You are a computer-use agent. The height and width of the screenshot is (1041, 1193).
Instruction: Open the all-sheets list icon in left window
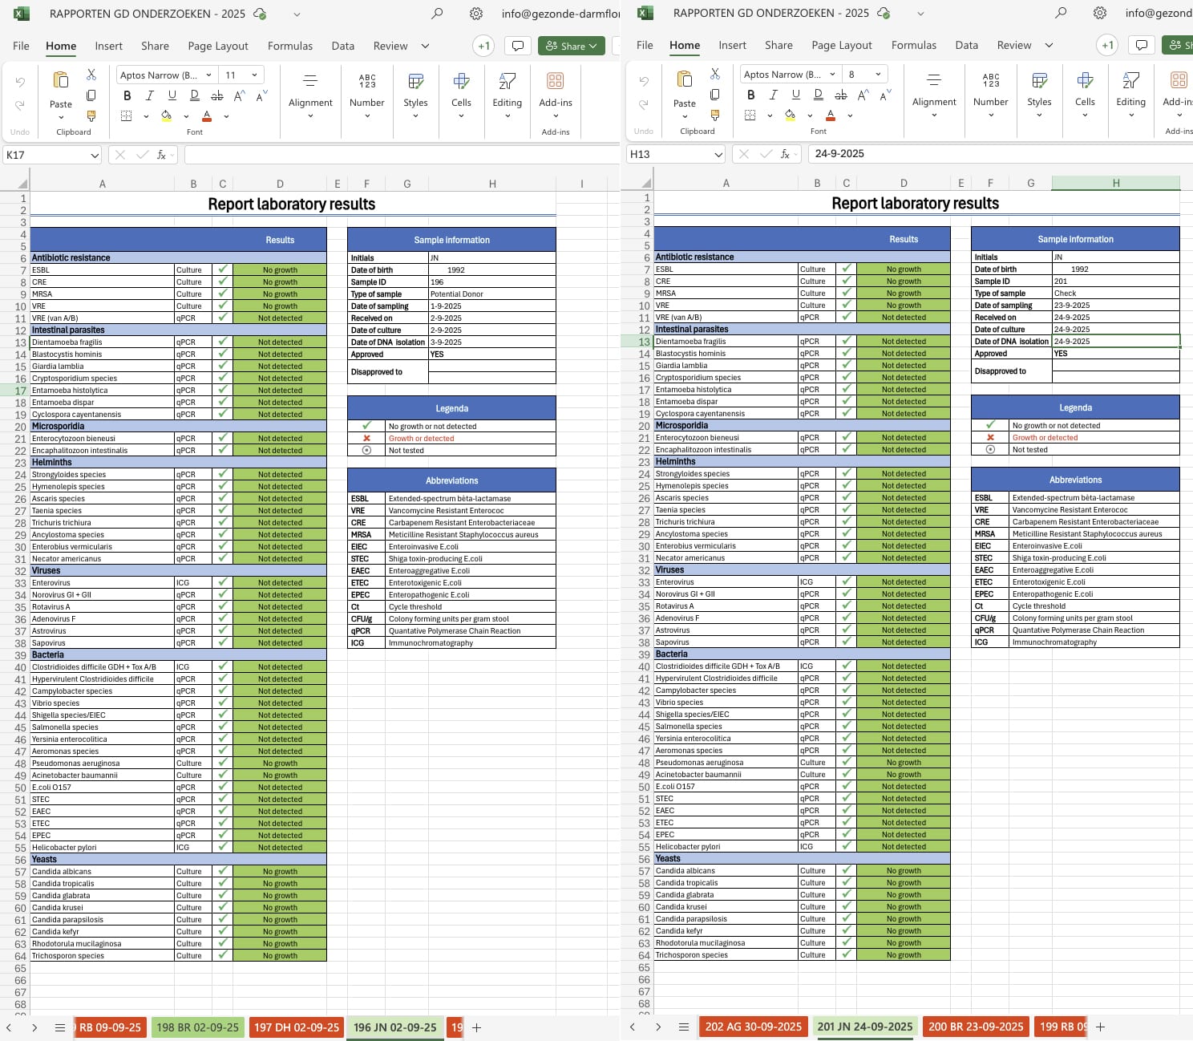tap(60, 1027)
